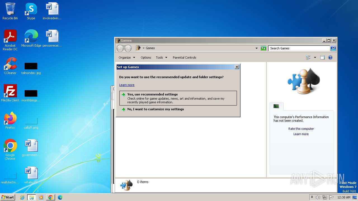Image resolution: width=358 pixels, height=201 pixels.
Task: Expand the address bar history dropdown
Action: 256,48
